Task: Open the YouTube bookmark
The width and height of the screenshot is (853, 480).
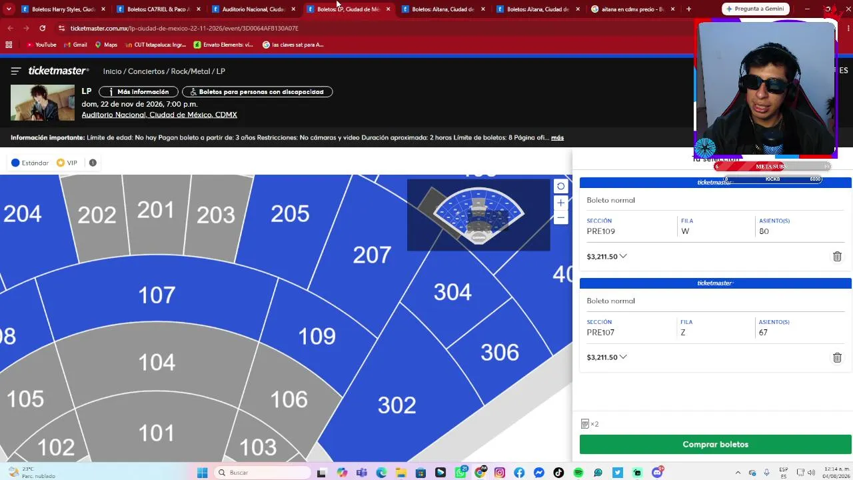Action: click(41, 45)
